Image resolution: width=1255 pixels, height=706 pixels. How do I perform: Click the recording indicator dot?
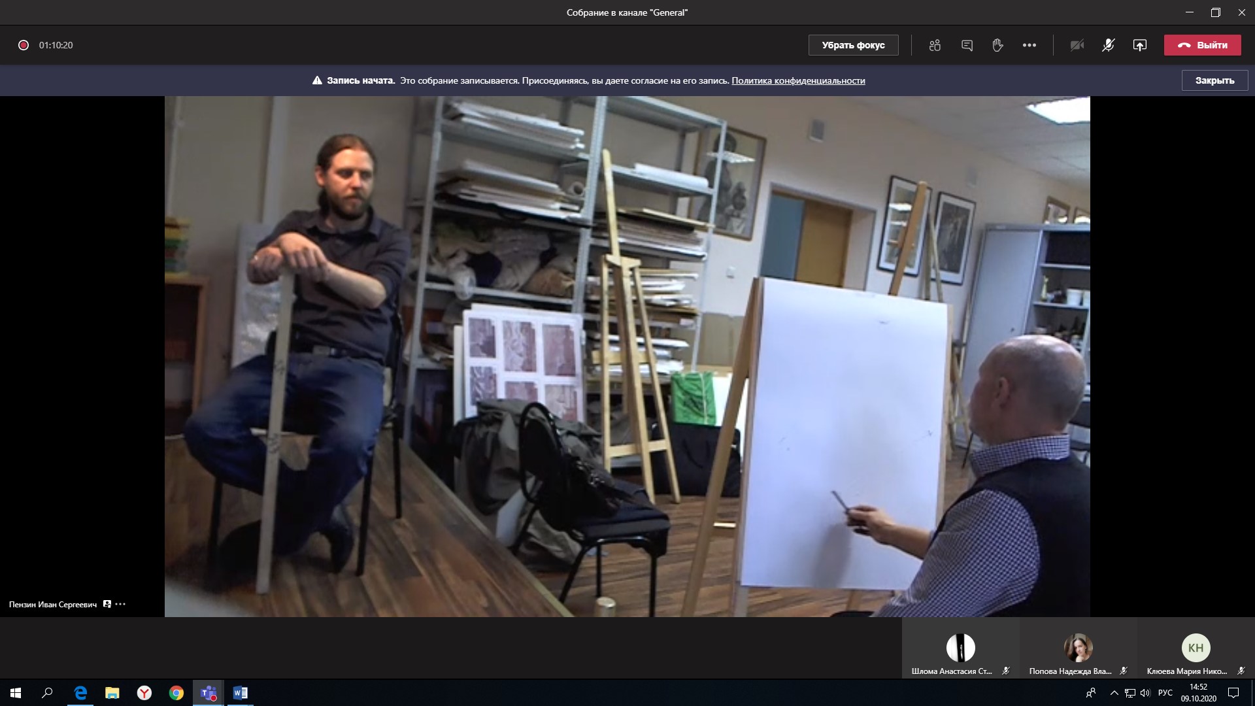coord(24,45)
